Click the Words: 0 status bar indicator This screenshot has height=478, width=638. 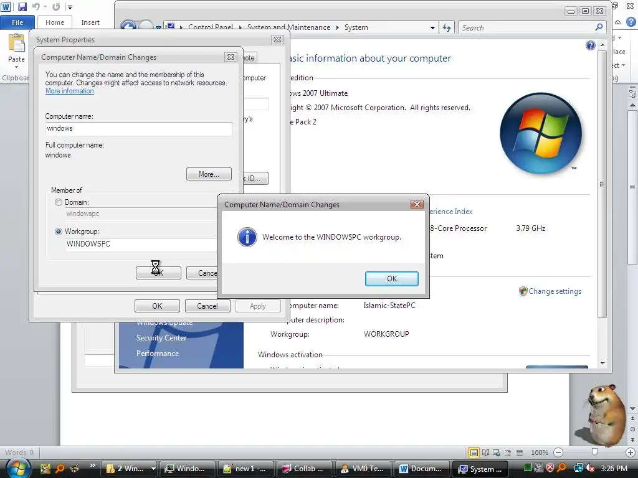(19, 452)
